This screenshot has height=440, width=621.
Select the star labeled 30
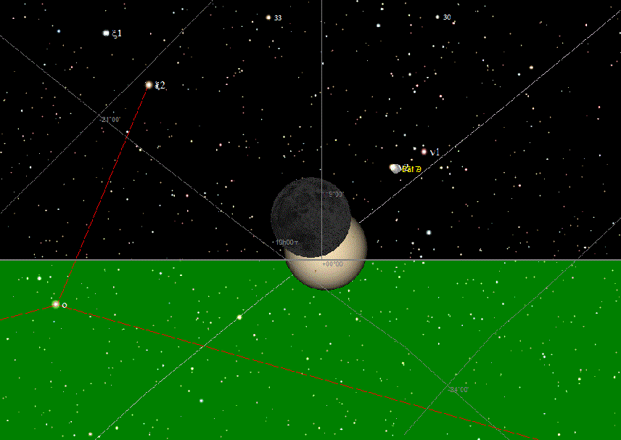pyautogui.click(x=437, y=17)
